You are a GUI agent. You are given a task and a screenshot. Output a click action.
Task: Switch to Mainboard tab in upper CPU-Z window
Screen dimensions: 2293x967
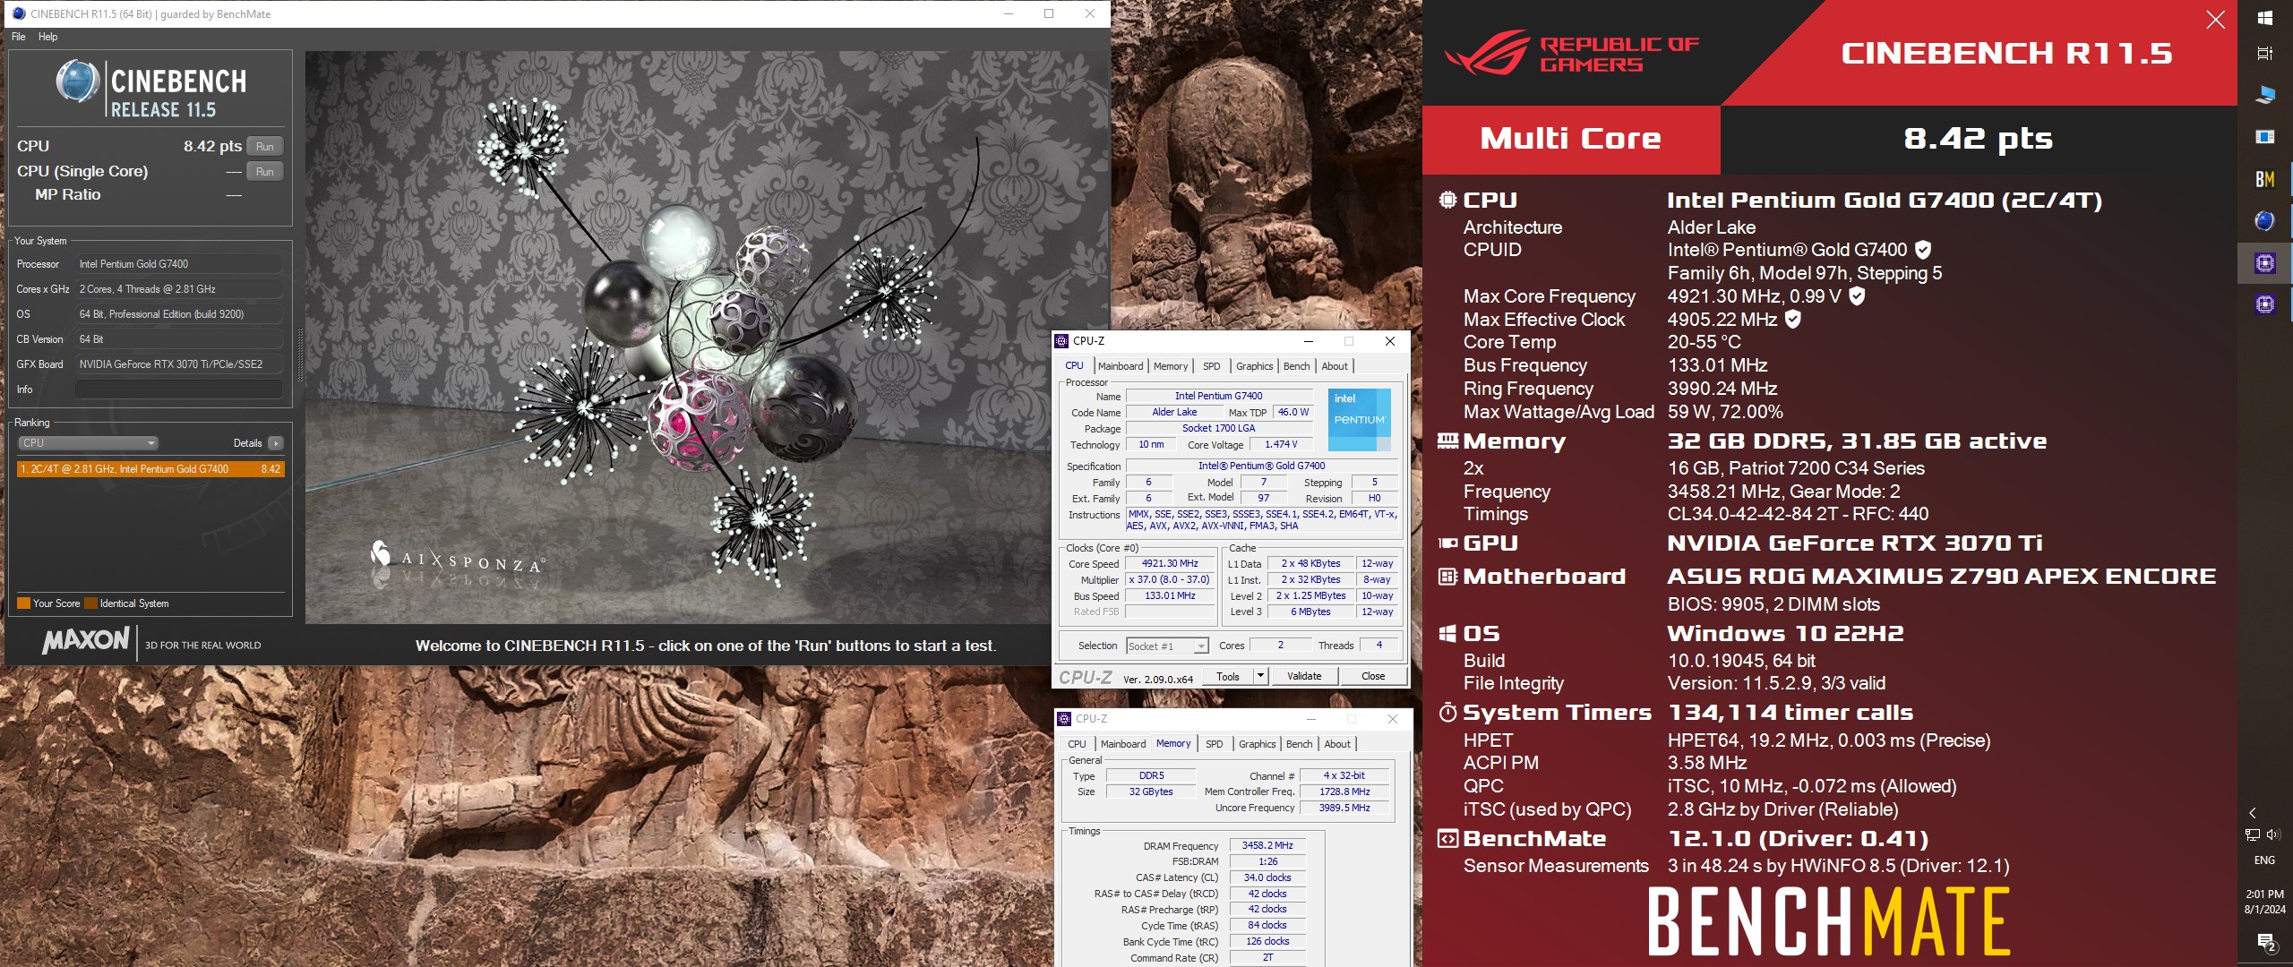pyautogui.click(x=1121, y=366)
